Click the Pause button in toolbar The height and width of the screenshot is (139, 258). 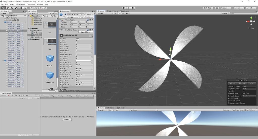[129, 8]
